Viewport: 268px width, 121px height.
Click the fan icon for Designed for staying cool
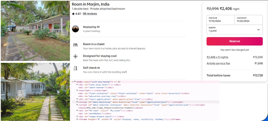click(x=75, y=57)
